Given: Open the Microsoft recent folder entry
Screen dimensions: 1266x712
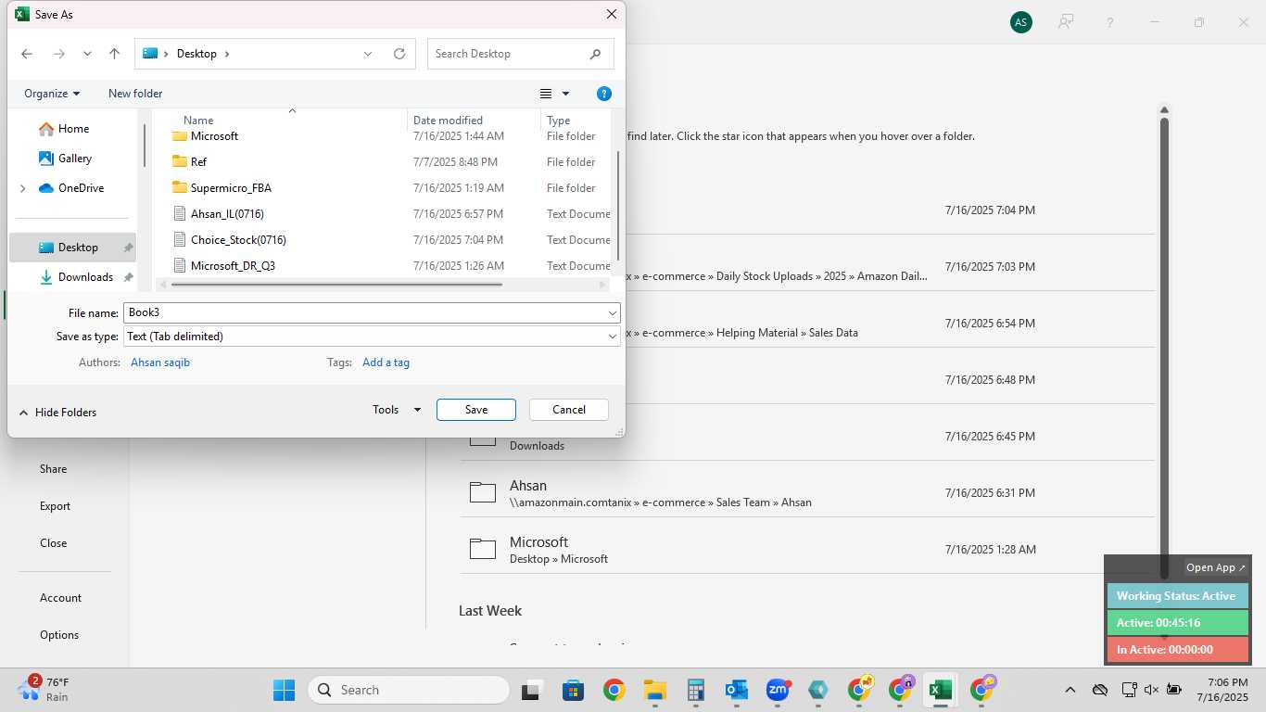Looking at the screenshot, I should (807, 550).
